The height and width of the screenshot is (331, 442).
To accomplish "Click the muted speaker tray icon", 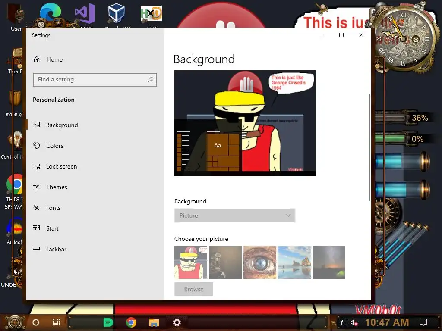I will 354,322.
